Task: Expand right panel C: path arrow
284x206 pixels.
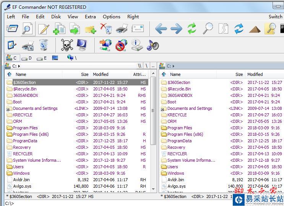Action: pyautogui.click(x=174, y=66)
